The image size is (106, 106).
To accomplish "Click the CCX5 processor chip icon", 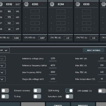I will 78,4.
